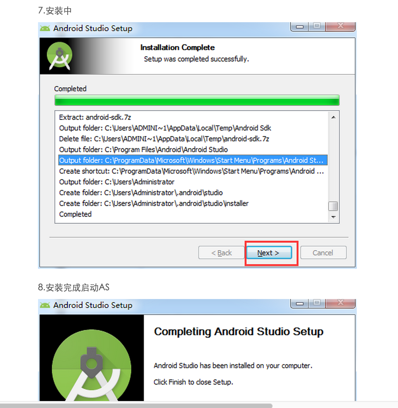Click the log list's scrollbar thumb

tap(333, 206)
